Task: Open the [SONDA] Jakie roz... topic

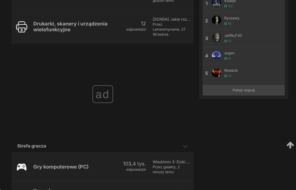Action: [x=171, y=19]
